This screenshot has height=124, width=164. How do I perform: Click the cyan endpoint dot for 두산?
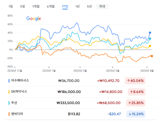(x=150, y=39)
